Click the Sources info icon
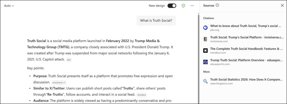 click(x=217, y=5)
